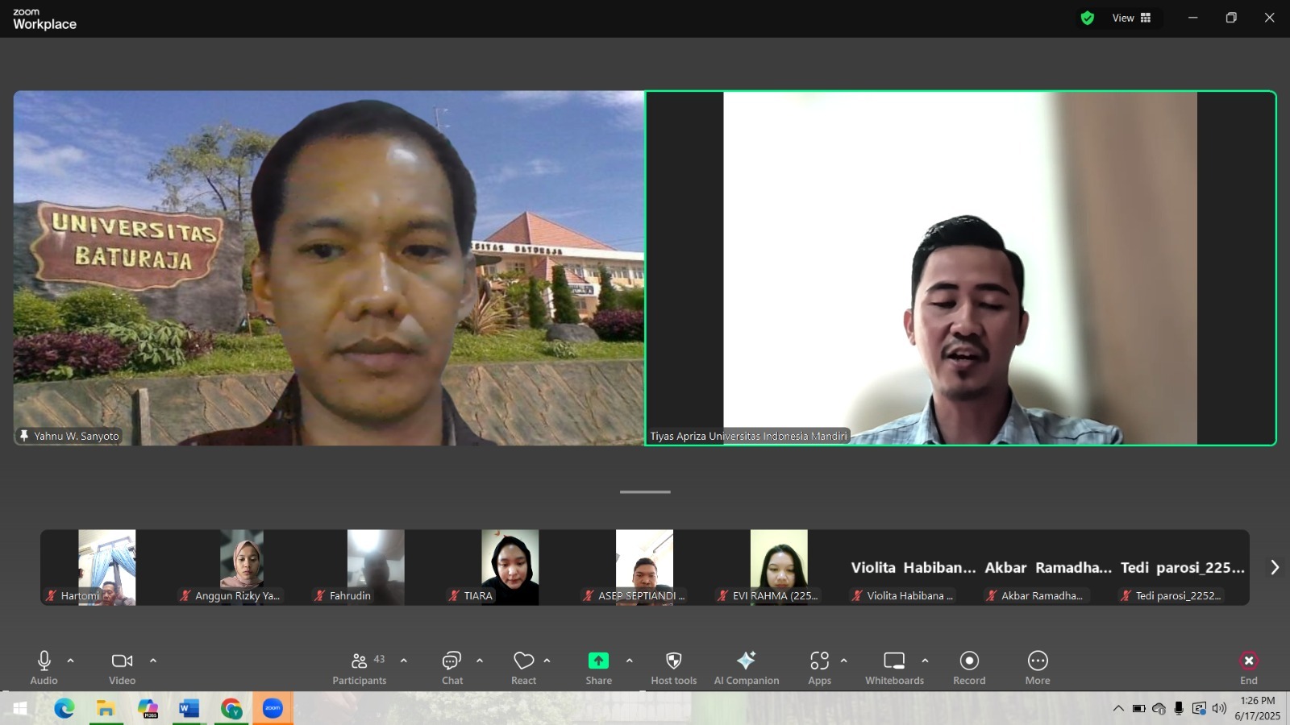Expand the audio options arrow

tap(71, 661)
